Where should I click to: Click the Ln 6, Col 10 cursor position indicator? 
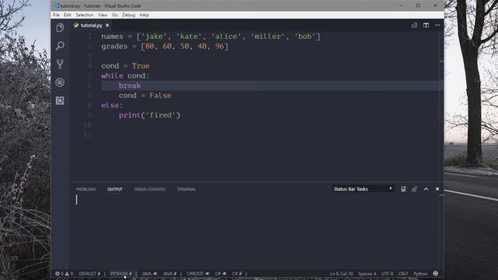click(x=342, y=274)
